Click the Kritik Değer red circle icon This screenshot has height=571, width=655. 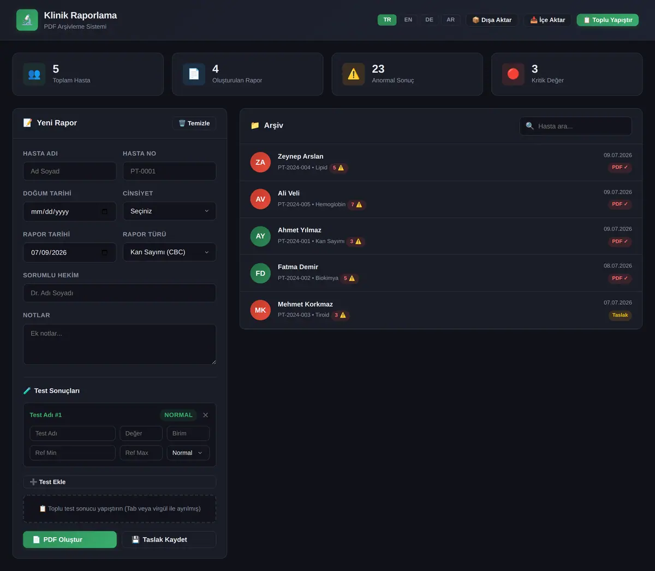[513, 74]
